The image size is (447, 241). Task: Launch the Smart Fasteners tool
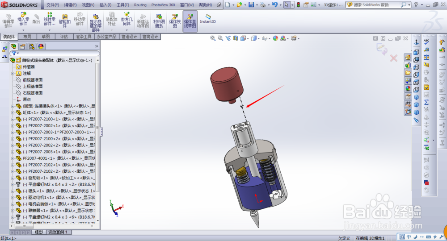tap(65, 21)
